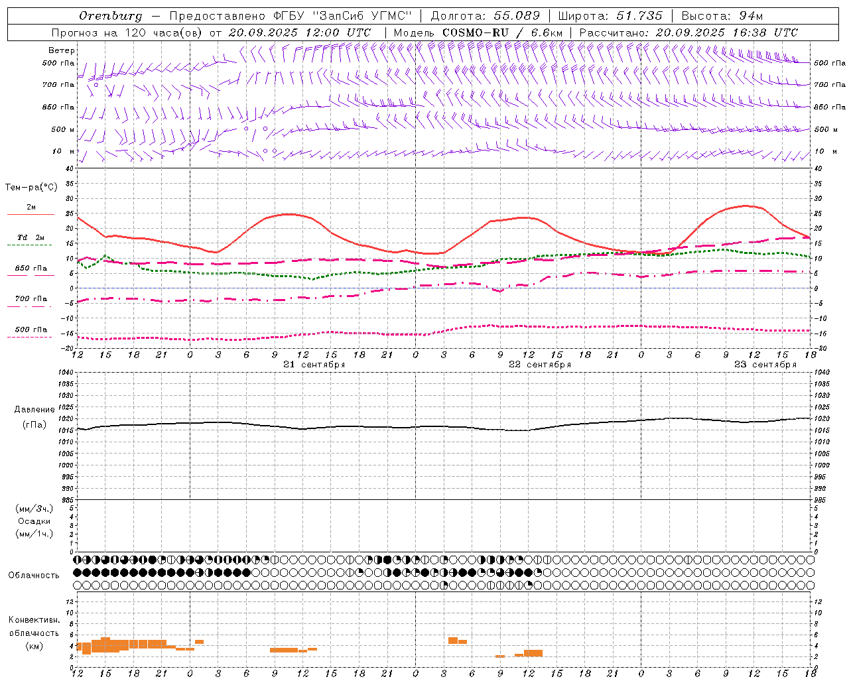
Task: Click the Orenburg station title
Action: pos(111,16)
